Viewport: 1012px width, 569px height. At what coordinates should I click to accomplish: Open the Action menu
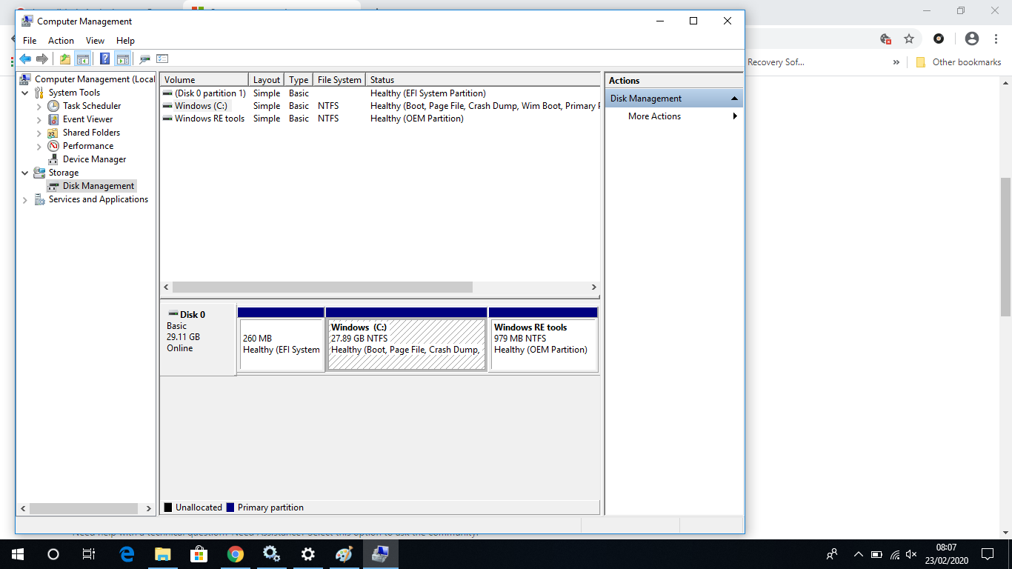(x=61, y=41)
